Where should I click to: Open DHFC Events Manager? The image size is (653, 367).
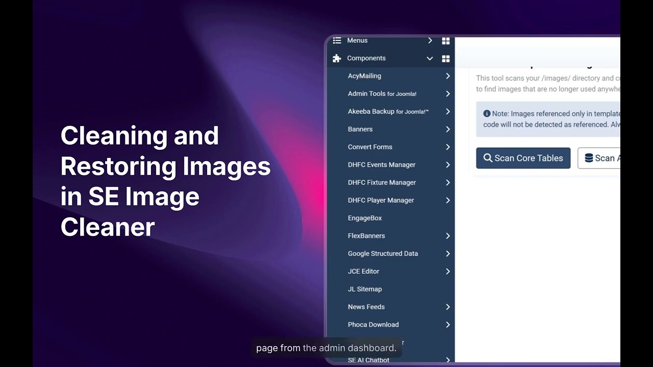(382, 165)
